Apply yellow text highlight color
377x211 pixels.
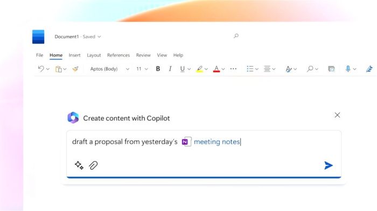[x=199, y=69]
